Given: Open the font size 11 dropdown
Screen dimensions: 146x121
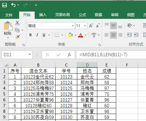Looking at the screenshot, I should pyautogui.click(x=85, y=26).
